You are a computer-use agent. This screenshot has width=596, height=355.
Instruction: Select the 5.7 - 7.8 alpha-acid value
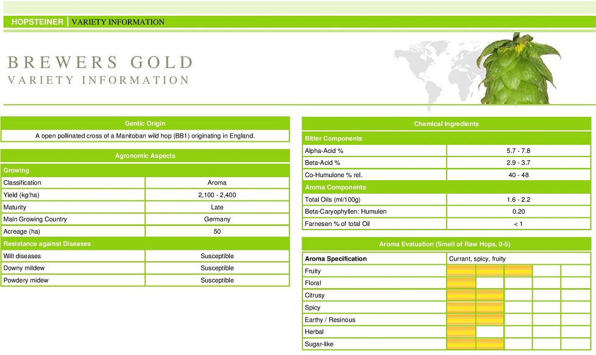tap(519, 151)
